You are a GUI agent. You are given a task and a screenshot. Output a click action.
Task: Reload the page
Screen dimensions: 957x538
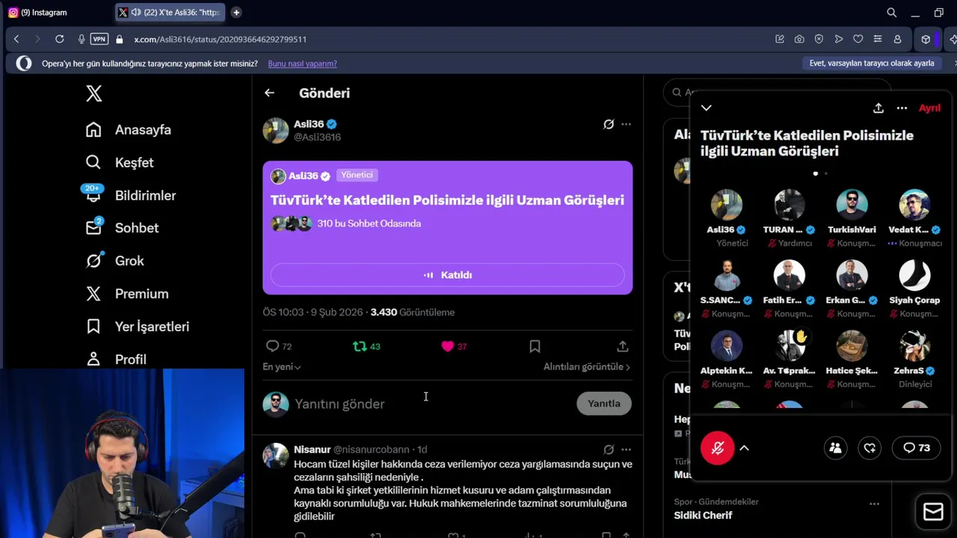59,39
